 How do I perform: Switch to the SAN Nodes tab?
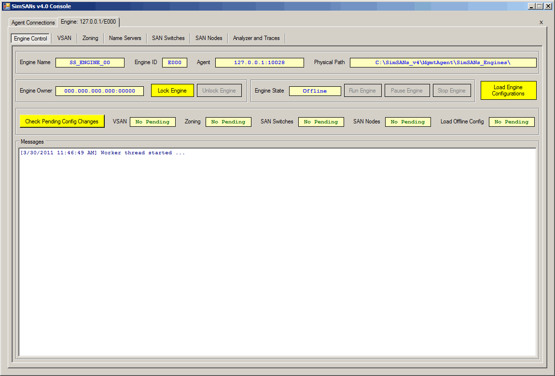tap(208, 38)
